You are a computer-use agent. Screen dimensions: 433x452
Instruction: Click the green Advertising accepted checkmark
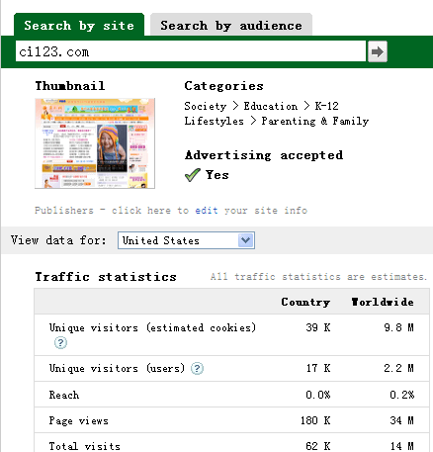[x=193, y=175]
